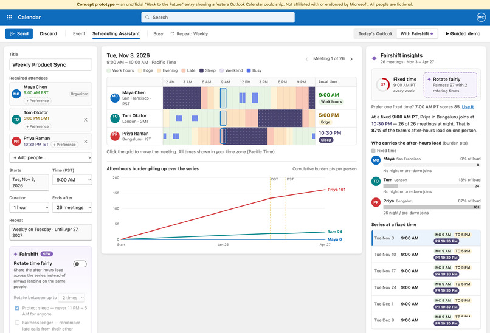
Task: Add preference for Priya Raman
Action: click(64, 145)
